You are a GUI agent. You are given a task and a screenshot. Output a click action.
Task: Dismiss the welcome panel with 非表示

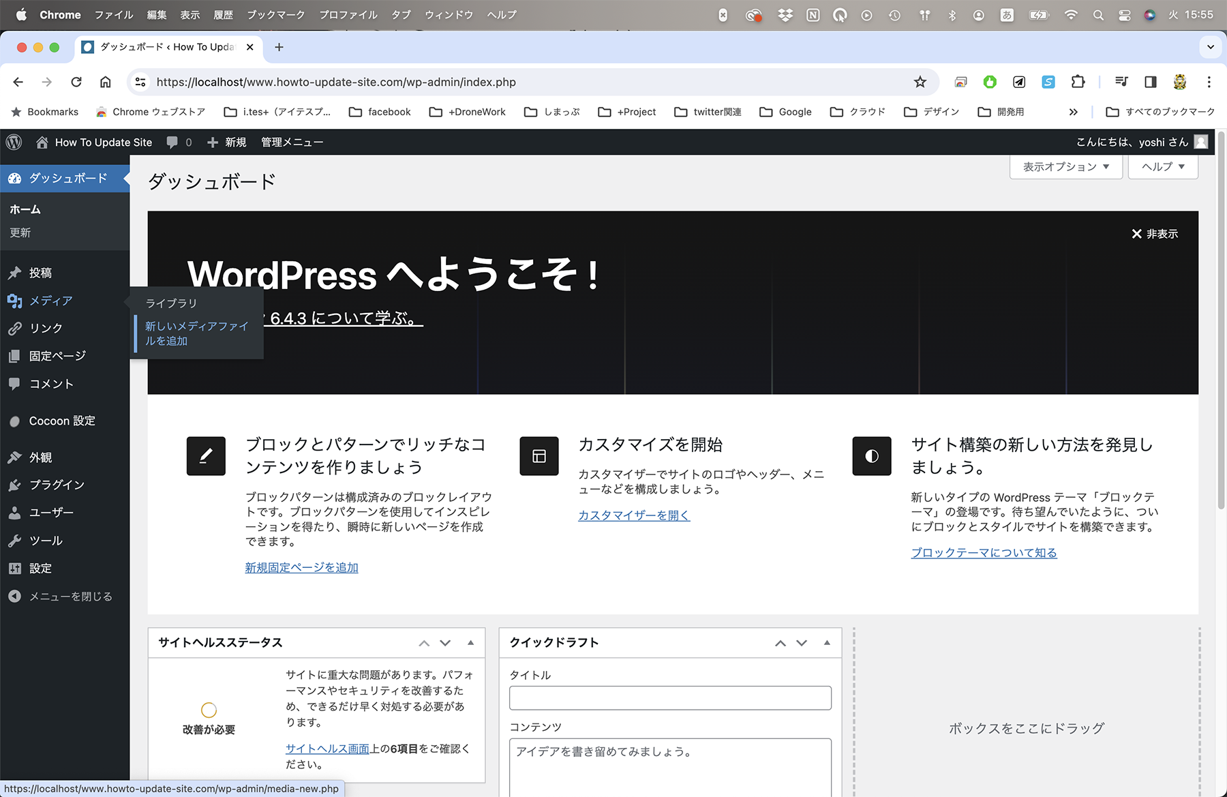1155,234
